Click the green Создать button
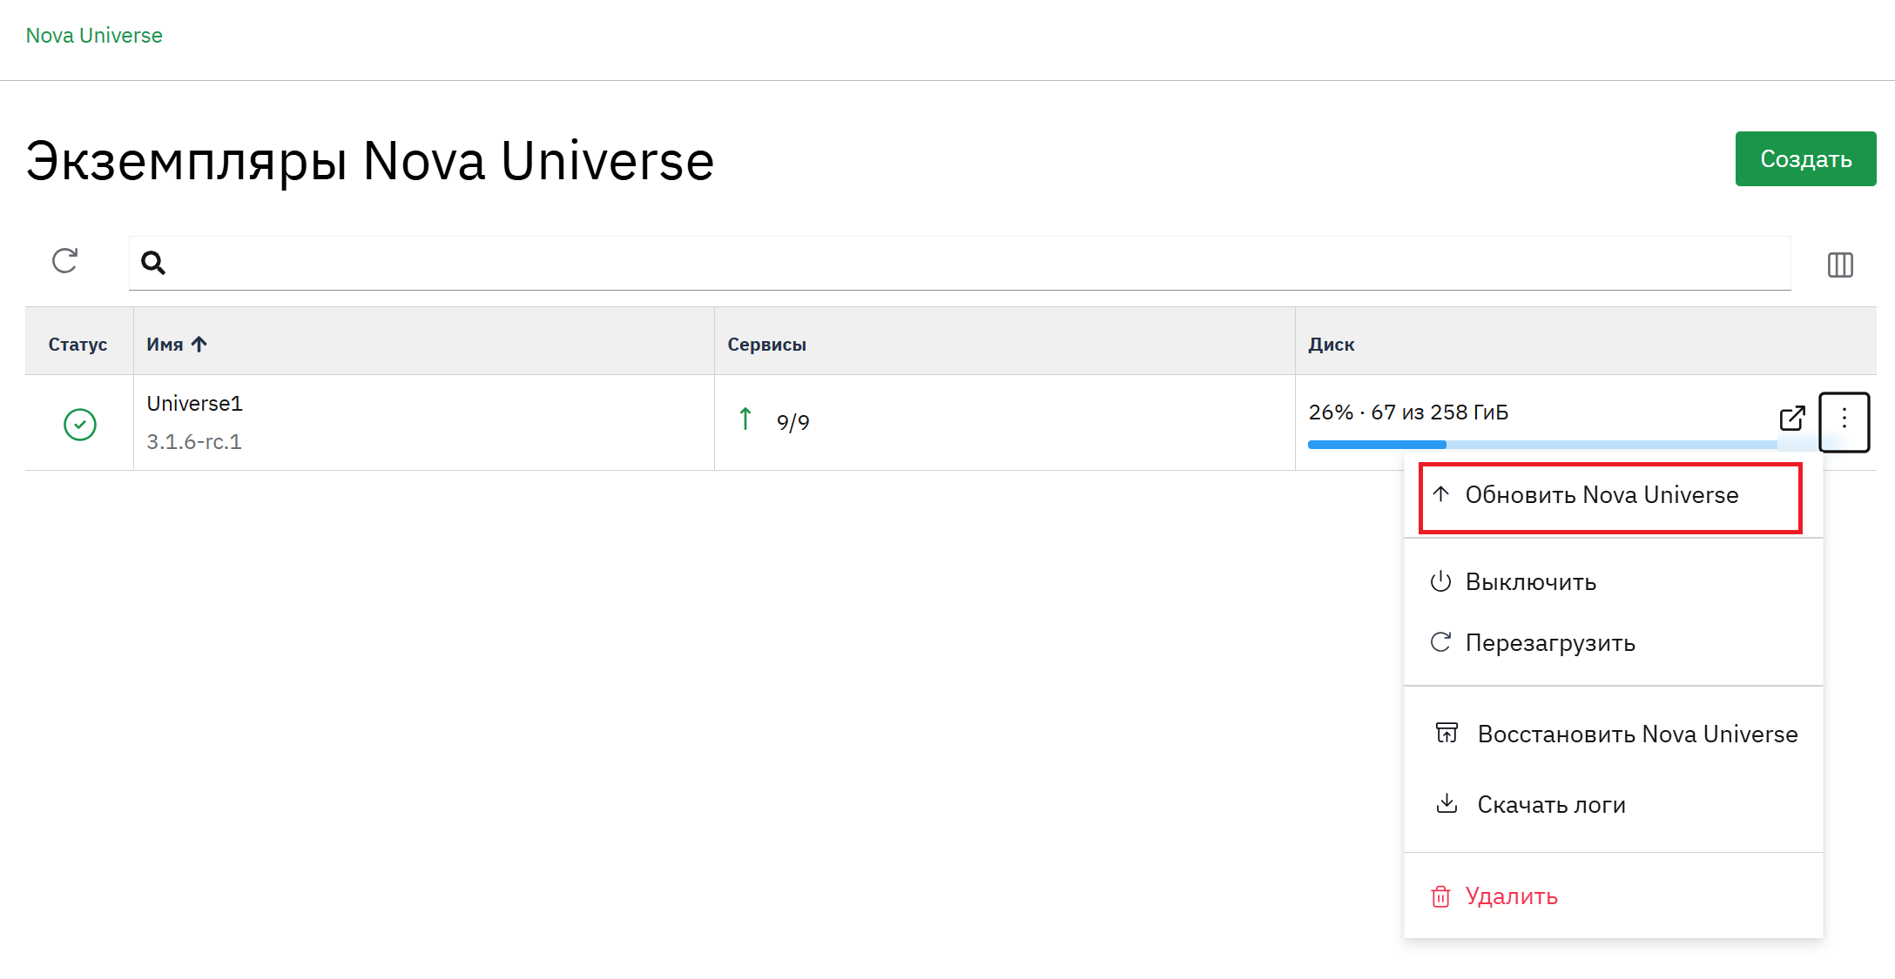Image resolution: width=1895 pixels, height=979 pixels. pos(1805,159)
